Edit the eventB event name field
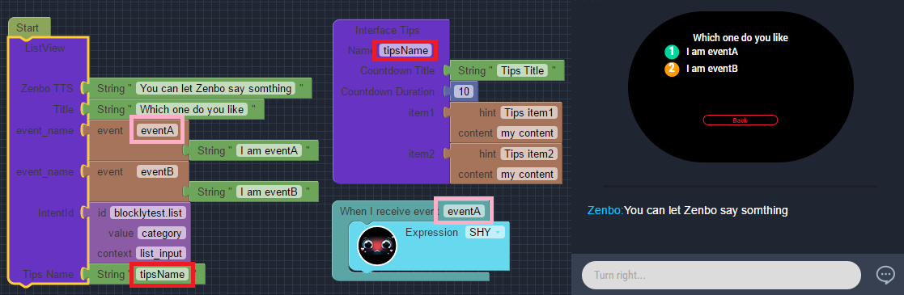Viewport: 904px width, 295px height. [157, 171]
